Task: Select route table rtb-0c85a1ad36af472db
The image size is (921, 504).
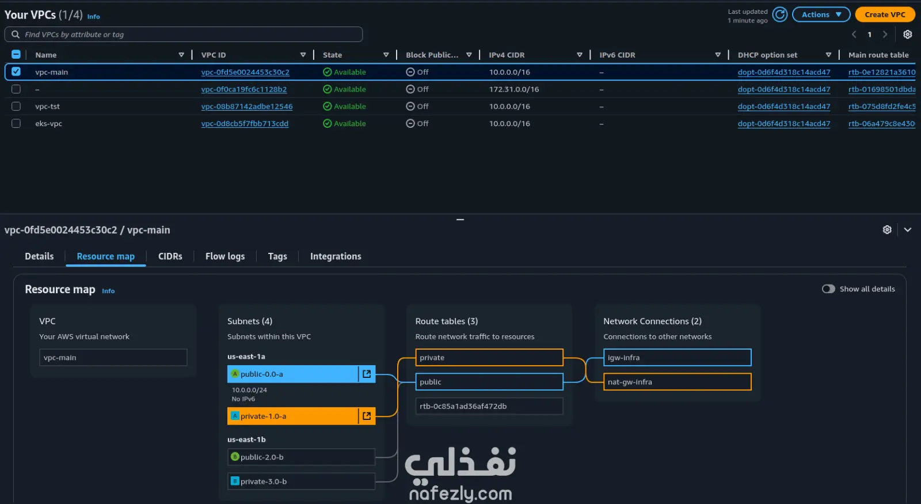Action: pyautogui.click(x=489, y=406)
